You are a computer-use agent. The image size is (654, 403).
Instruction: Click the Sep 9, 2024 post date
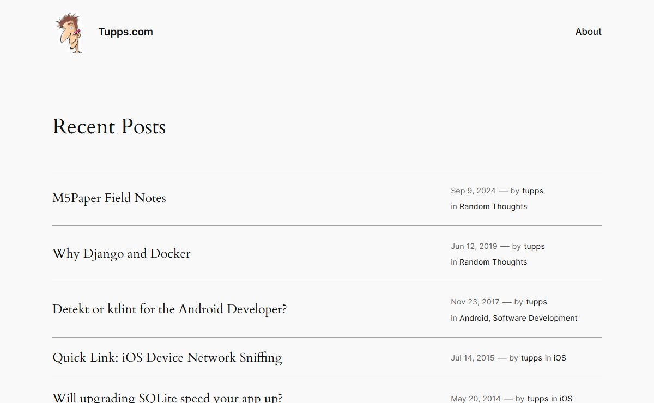click(473, 191)
